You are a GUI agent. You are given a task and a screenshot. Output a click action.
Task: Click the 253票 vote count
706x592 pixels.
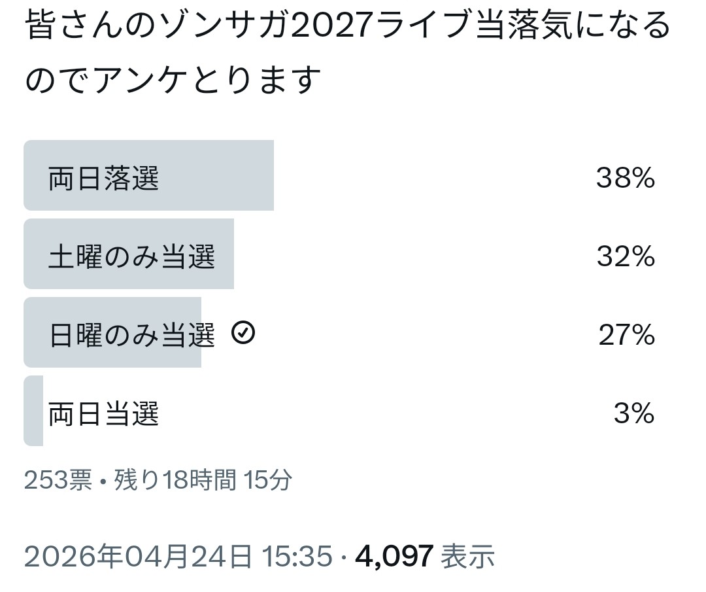[58, 481]
